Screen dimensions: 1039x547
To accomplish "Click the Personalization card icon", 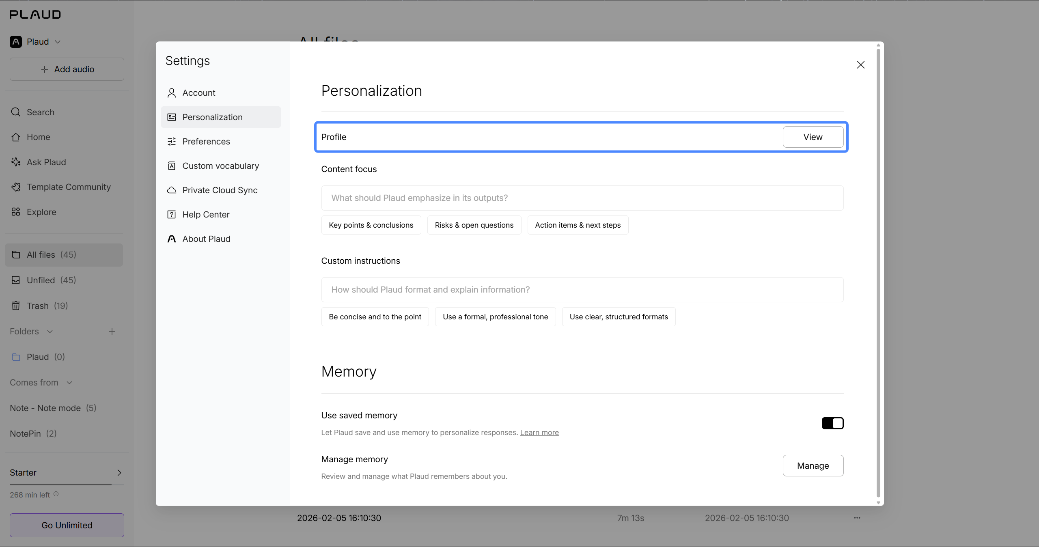I will point(172,117).
